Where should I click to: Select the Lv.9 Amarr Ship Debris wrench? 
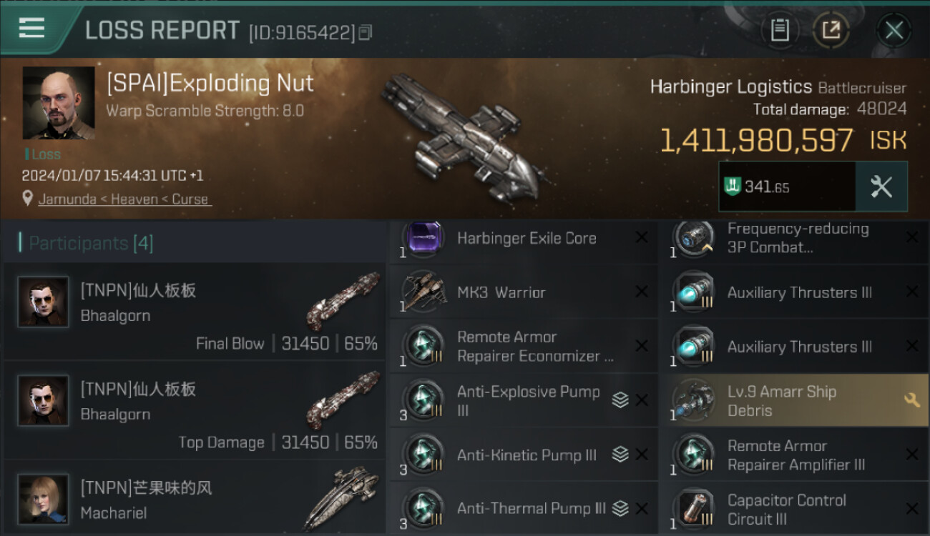pyautogui.click(x=911, y=400)
